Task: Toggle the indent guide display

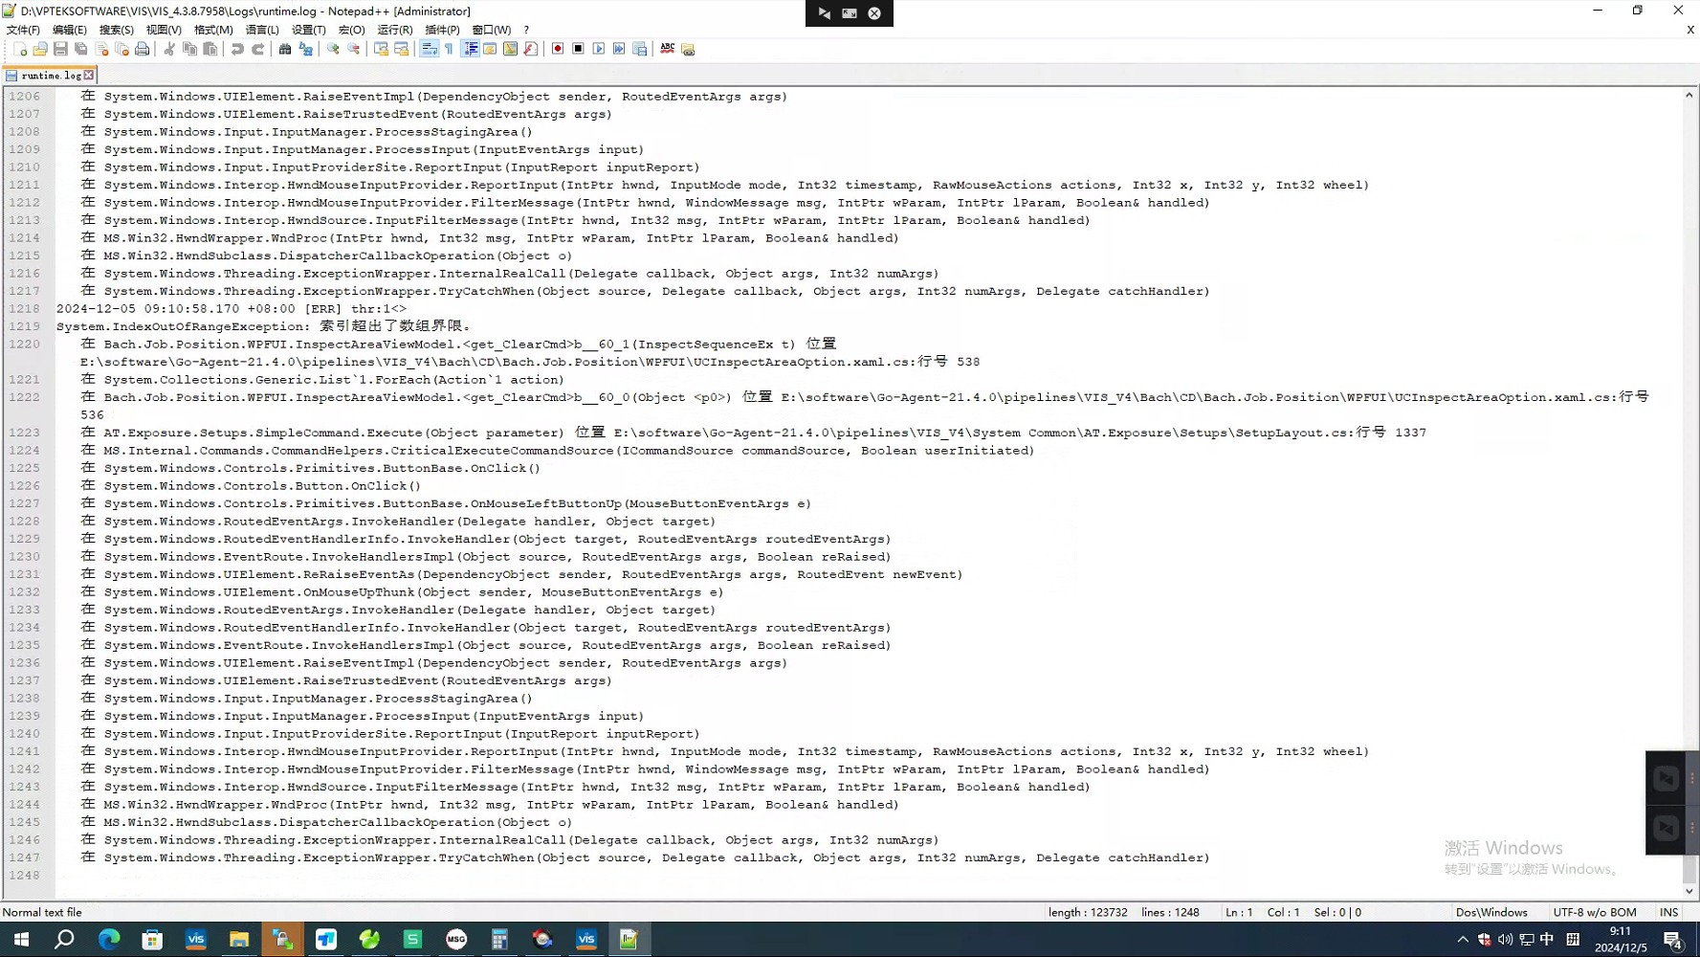Action: point(470,49)
